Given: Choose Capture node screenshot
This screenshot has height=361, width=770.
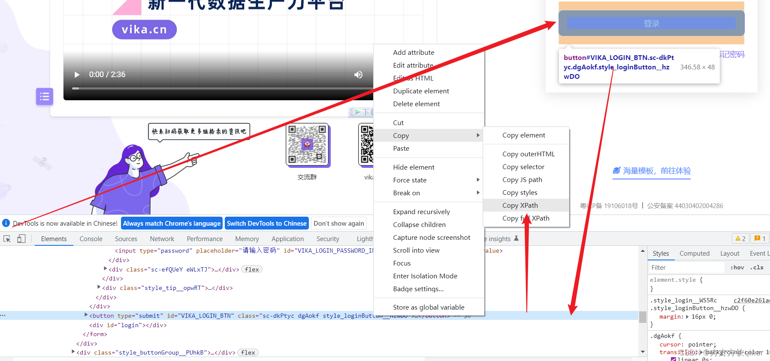Looking at the screenshot, I should click(429, 237).
